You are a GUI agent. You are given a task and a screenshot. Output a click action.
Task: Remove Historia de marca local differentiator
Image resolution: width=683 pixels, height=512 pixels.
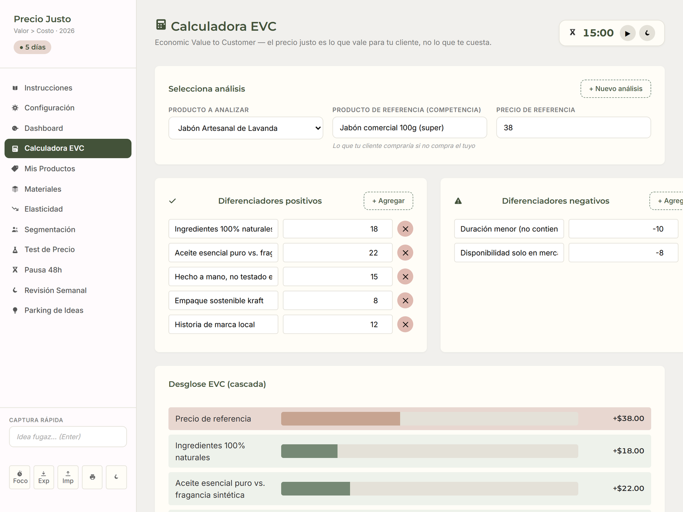[405, 324]
